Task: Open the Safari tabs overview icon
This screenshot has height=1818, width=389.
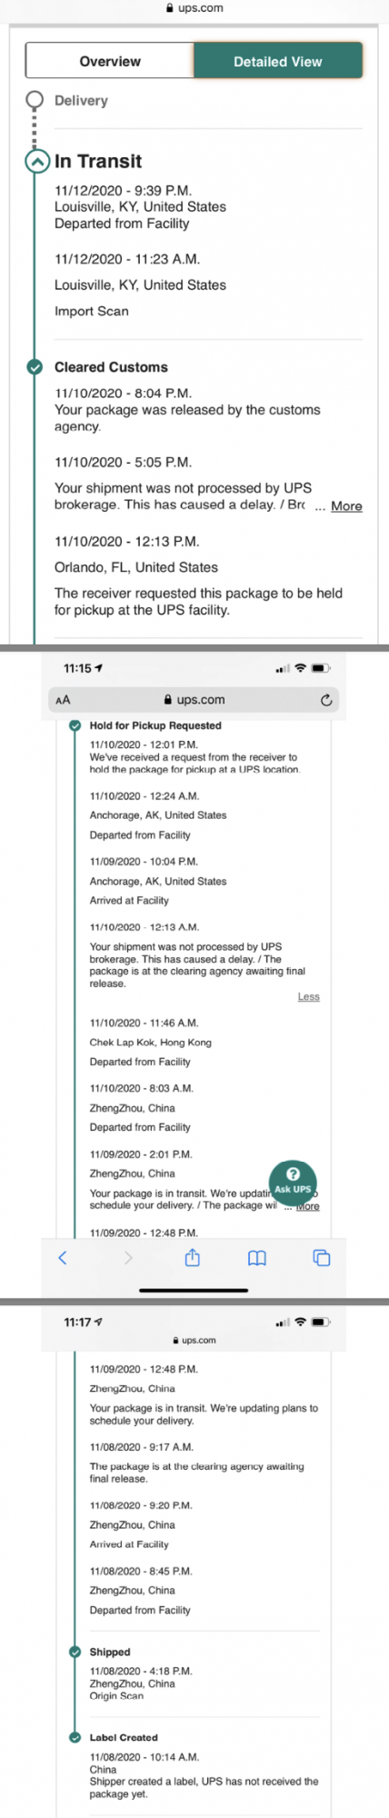Action: point(322,1258)
